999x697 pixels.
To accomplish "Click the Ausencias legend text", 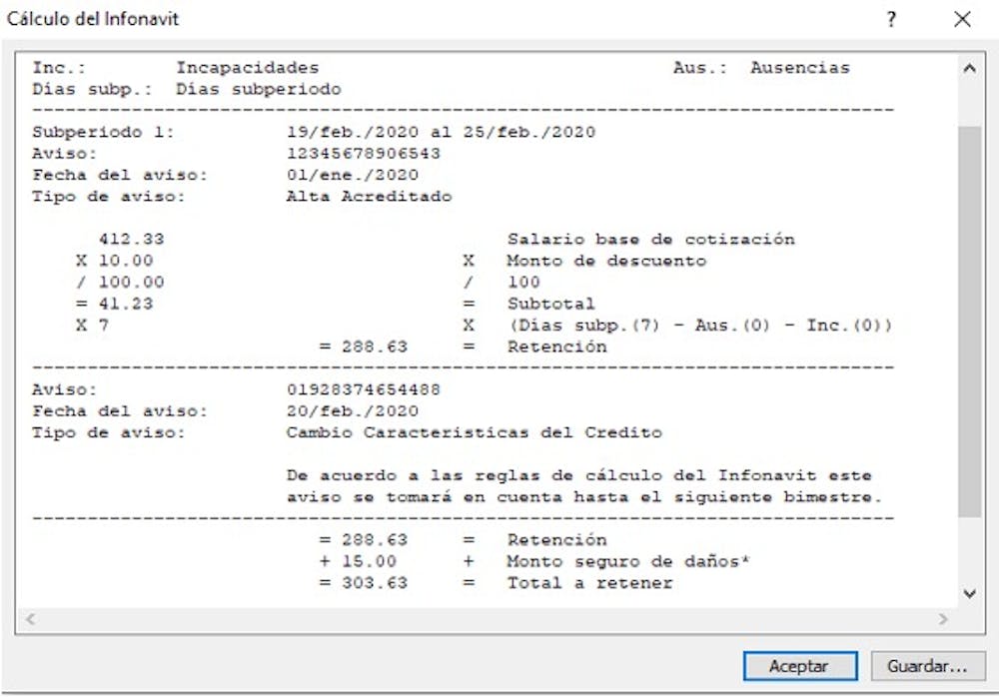I will tap(800, 68).
